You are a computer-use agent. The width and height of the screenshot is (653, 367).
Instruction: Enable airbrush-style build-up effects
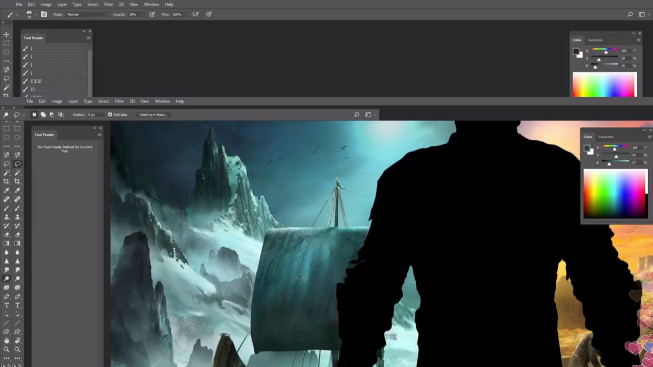coord(196,14)
